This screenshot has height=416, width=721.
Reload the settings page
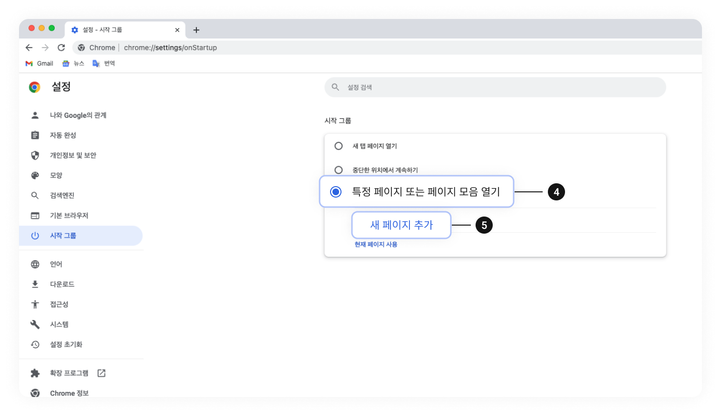coord(61,47)
